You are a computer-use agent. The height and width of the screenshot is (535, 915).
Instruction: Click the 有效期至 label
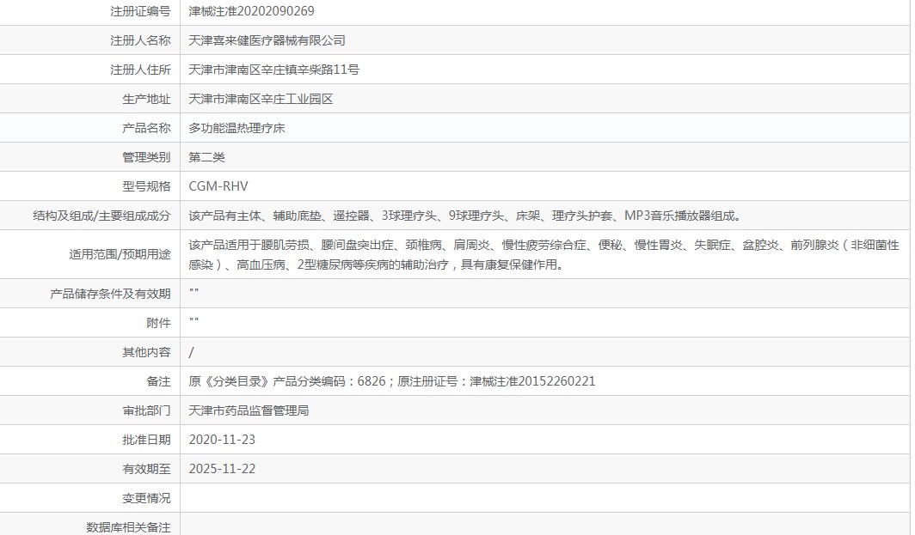[x=146, y=469]
